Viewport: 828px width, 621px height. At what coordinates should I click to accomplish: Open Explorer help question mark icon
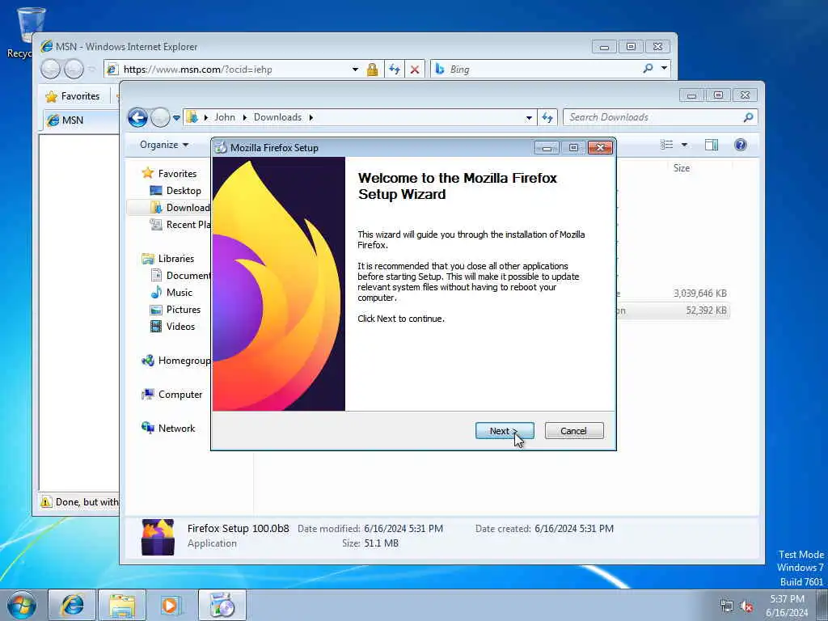741,145
